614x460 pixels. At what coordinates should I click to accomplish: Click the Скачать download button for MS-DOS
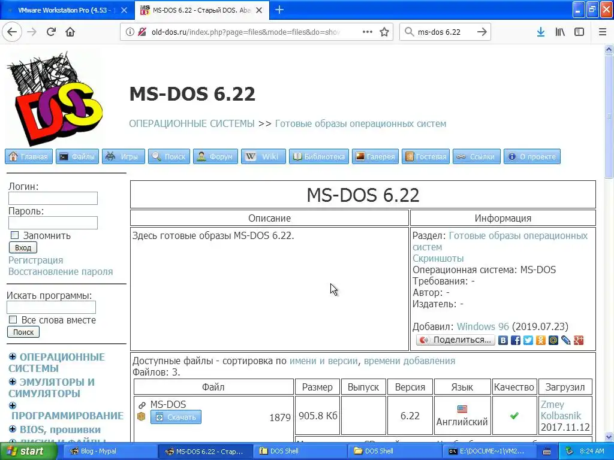coord(176,417)
